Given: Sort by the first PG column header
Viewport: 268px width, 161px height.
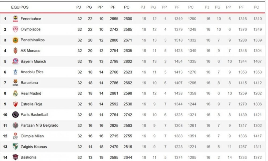Looking at the screenshot, I should (89, 7).
